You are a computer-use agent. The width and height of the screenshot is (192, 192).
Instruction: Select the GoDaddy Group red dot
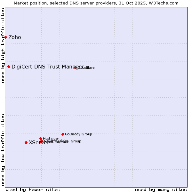(x=63, y=134)
